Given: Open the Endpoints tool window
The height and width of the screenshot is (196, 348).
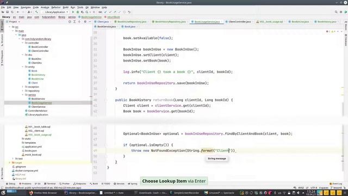Looking at the screenshot, I should 79,184.
